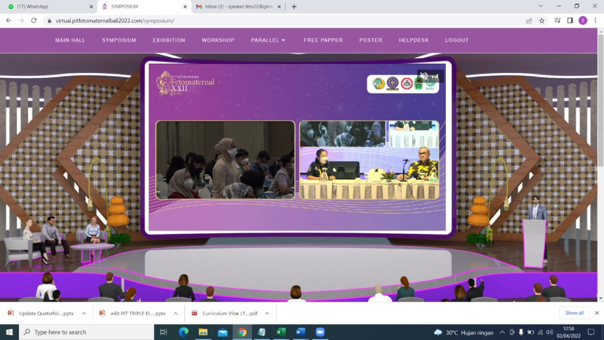Open Word from the taskbar

300,332
